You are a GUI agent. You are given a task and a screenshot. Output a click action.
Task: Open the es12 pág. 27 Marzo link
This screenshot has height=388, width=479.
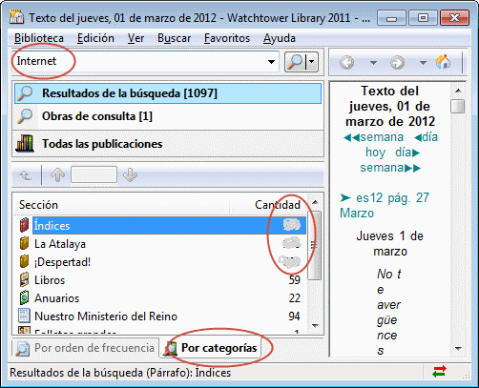coord(385,205)
